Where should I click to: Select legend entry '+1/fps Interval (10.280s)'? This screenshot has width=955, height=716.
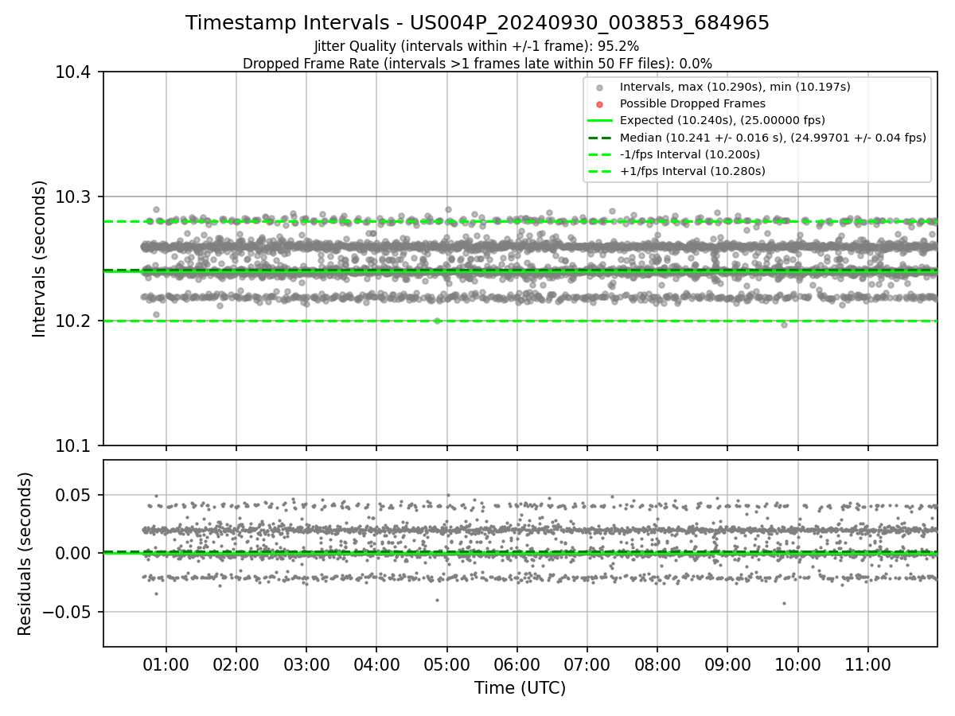[692, 171]
